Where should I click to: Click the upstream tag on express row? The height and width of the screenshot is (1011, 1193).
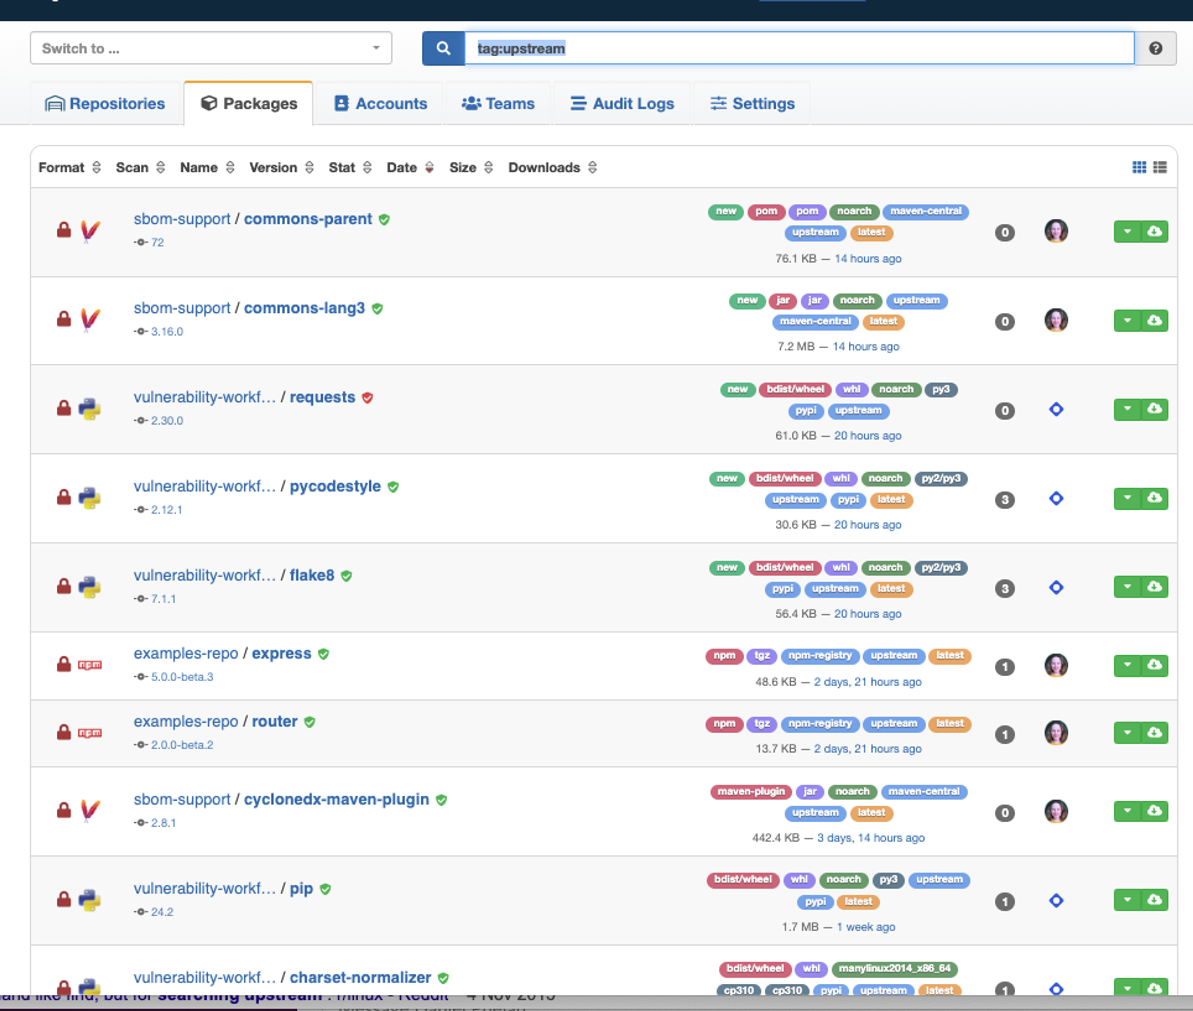coord(893,656)
